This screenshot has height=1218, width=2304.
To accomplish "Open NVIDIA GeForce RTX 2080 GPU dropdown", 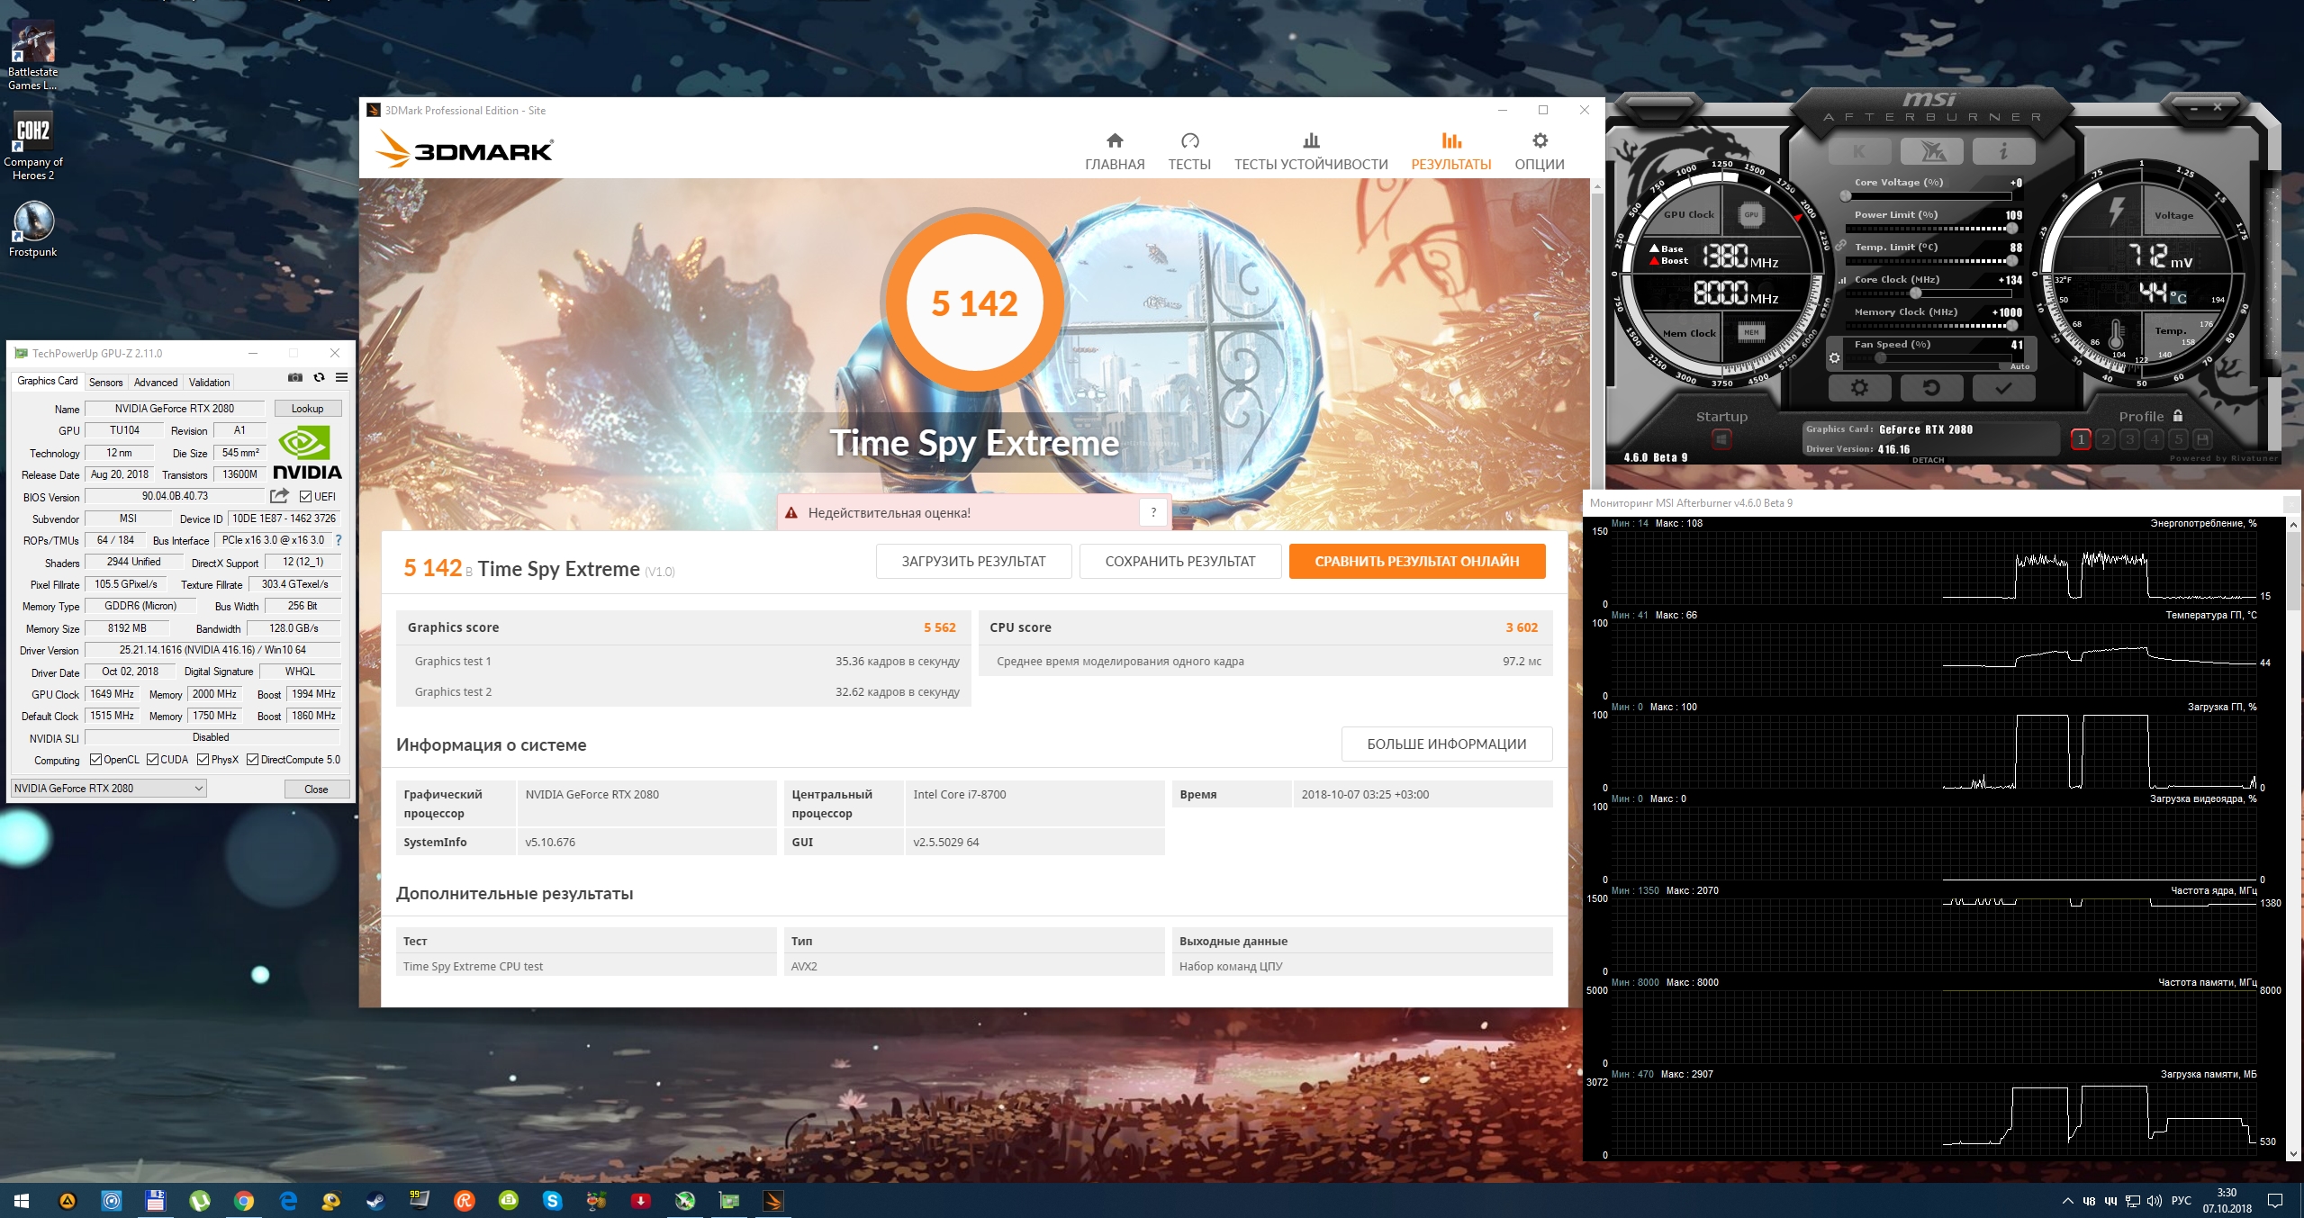I will pos(108,789).
